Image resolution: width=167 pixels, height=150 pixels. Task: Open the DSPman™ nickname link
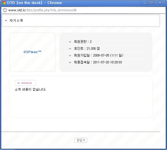[32, 52]
